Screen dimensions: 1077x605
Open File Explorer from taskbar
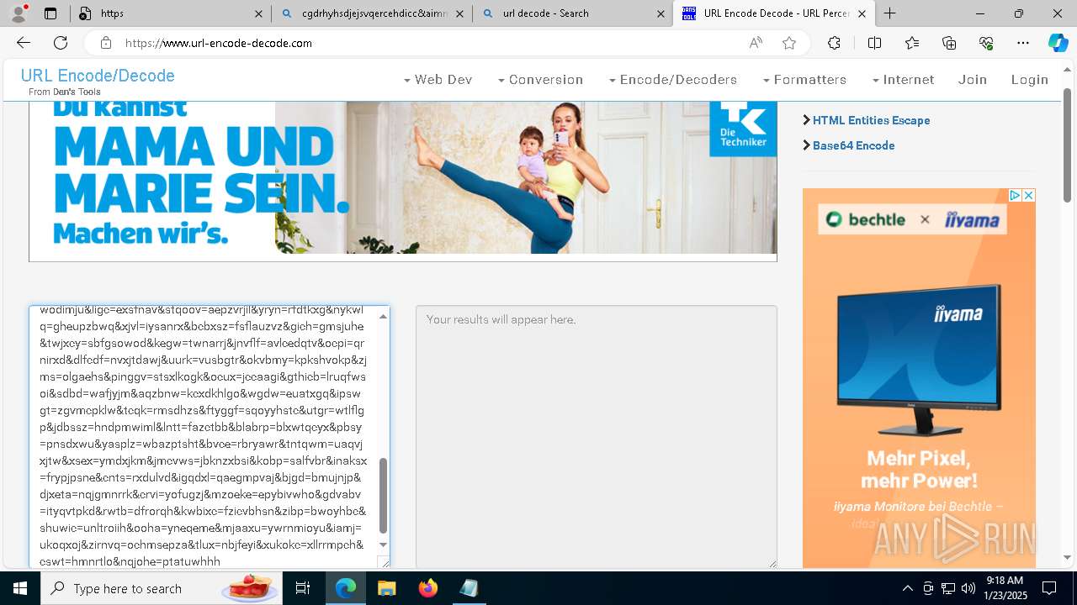(386, 588)
